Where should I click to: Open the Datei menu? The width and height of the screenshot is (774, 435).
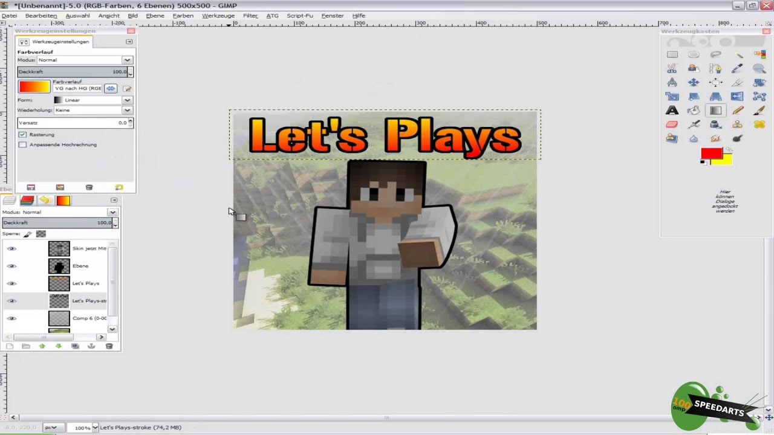9,16
